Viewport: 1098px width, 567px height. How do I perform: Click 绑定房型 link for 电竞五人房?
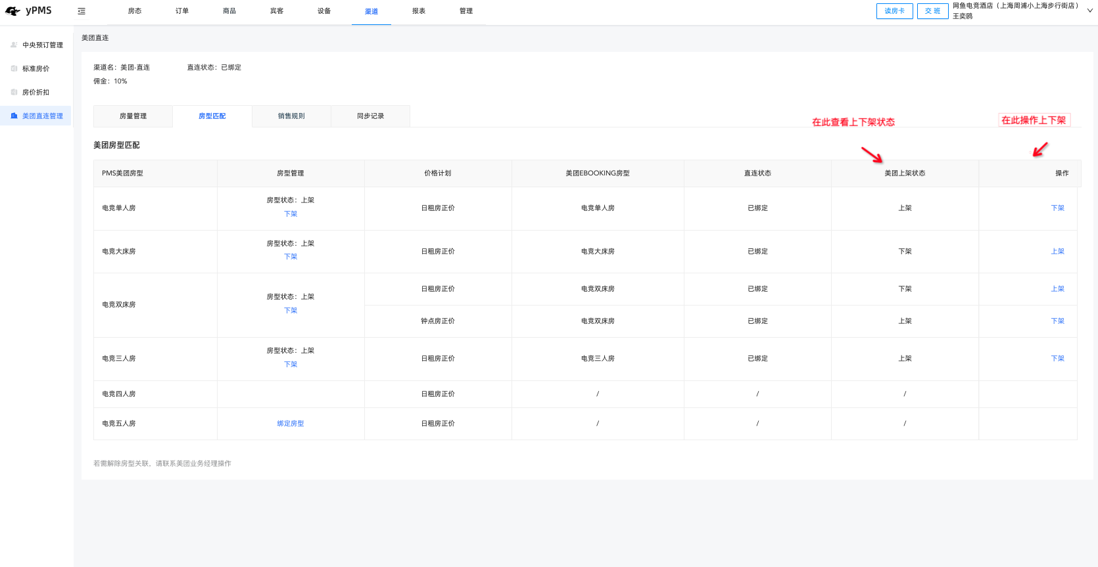click(x=291, y=424)
